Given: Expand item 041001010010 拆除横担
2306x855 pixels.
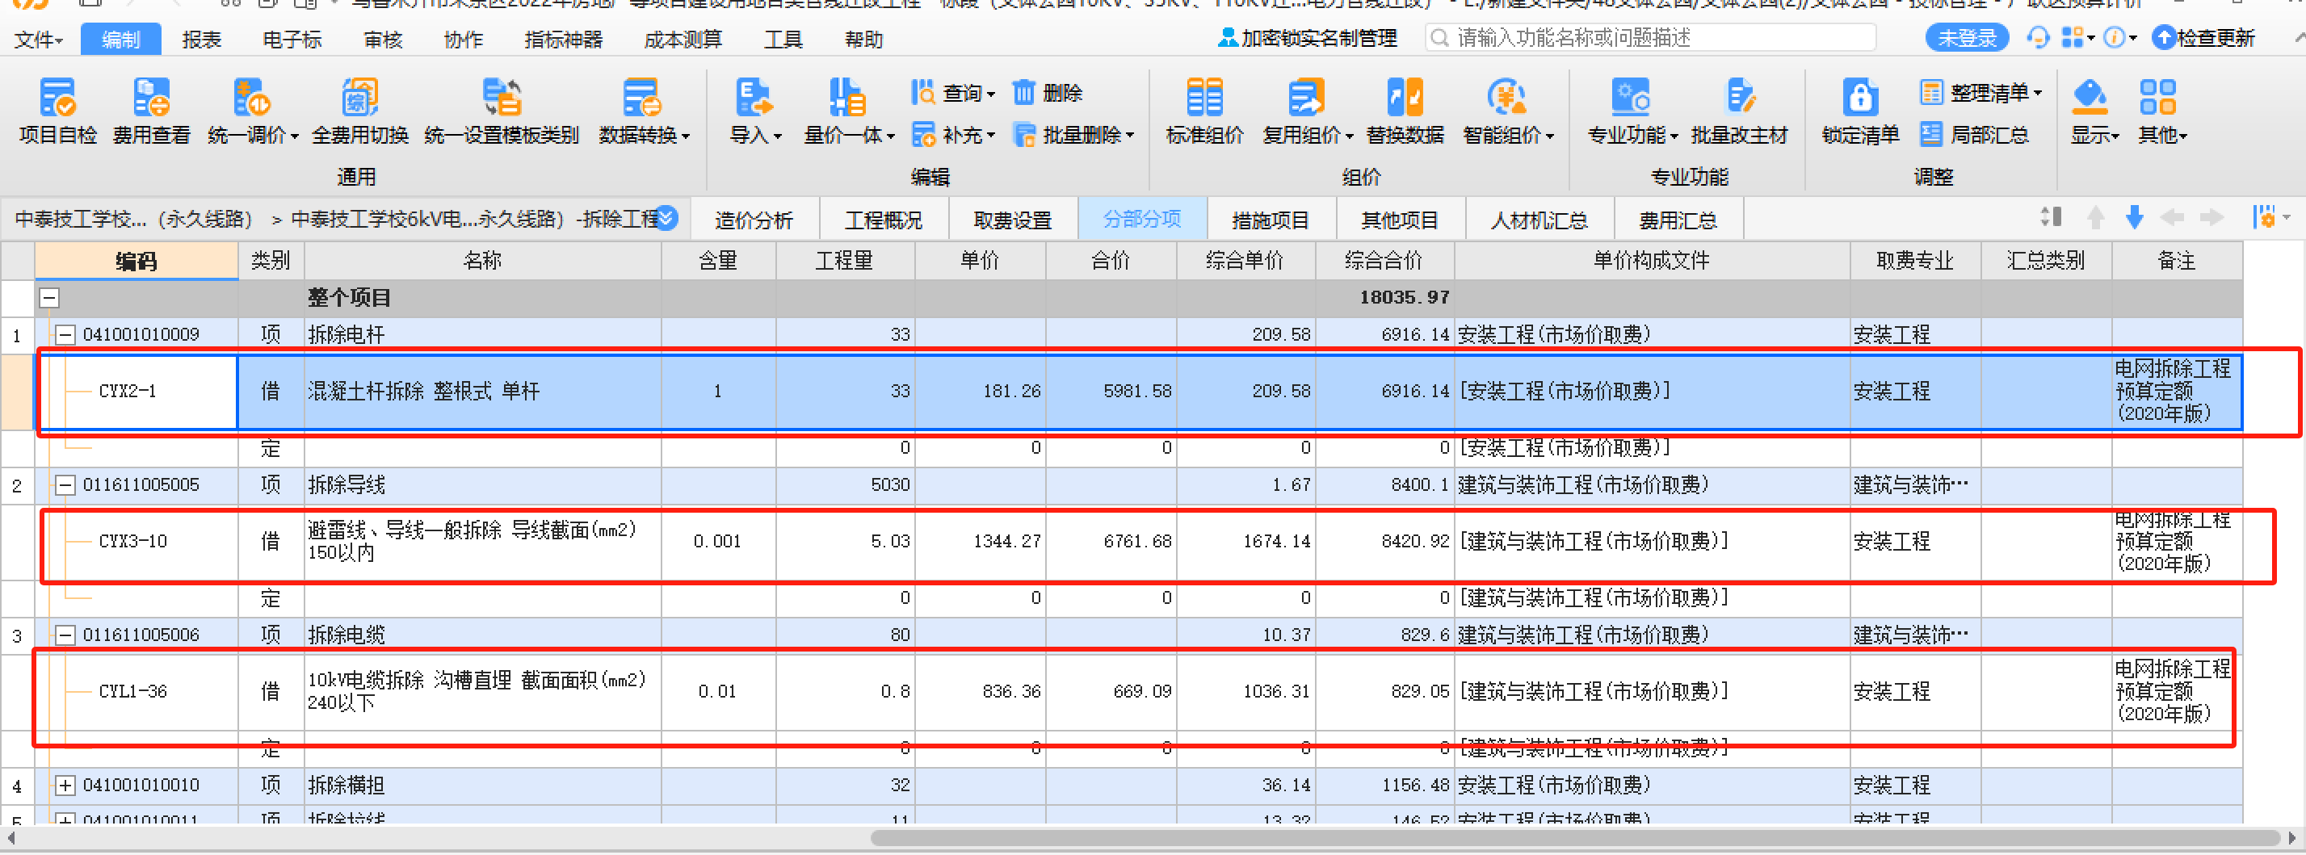Looking at the screenshot, I should (65, 786).
